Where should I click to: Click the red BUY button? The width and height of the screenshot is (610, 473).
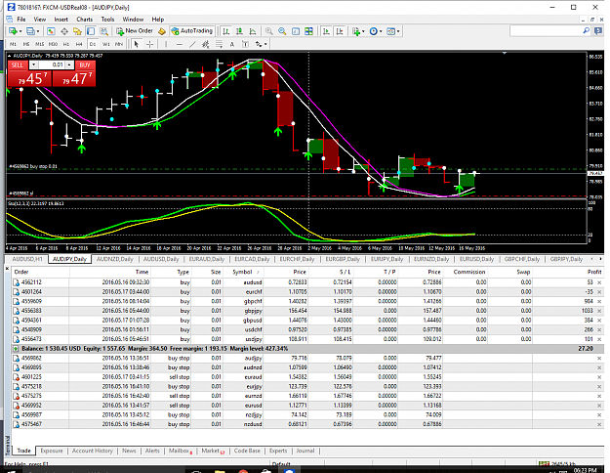(x=84, y=65)
